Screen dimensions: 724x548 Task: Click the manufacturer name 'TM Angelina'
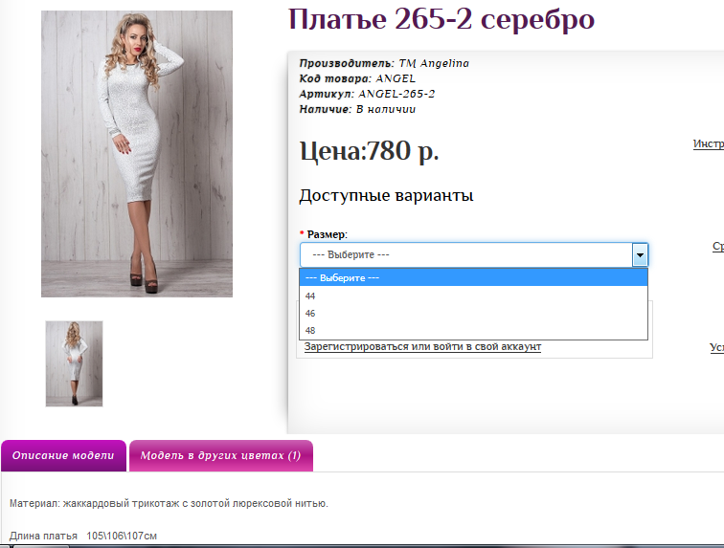pyautogui.click(x=433, y=63)
